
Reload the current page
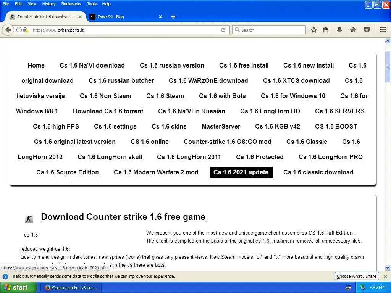tap(223, 30)
